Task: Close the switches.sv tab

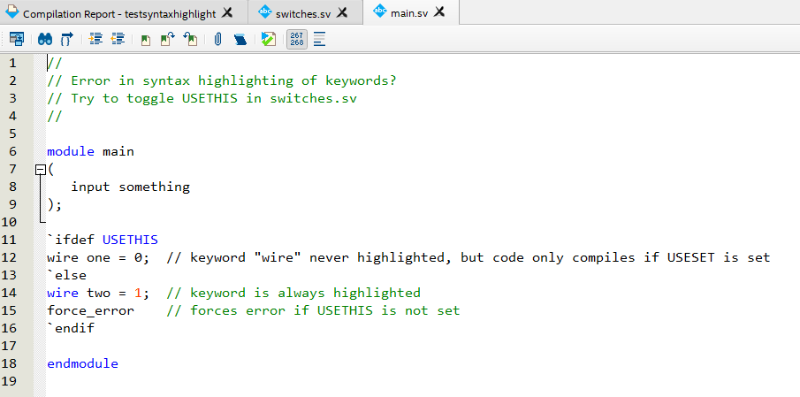Action: (342, 12)
